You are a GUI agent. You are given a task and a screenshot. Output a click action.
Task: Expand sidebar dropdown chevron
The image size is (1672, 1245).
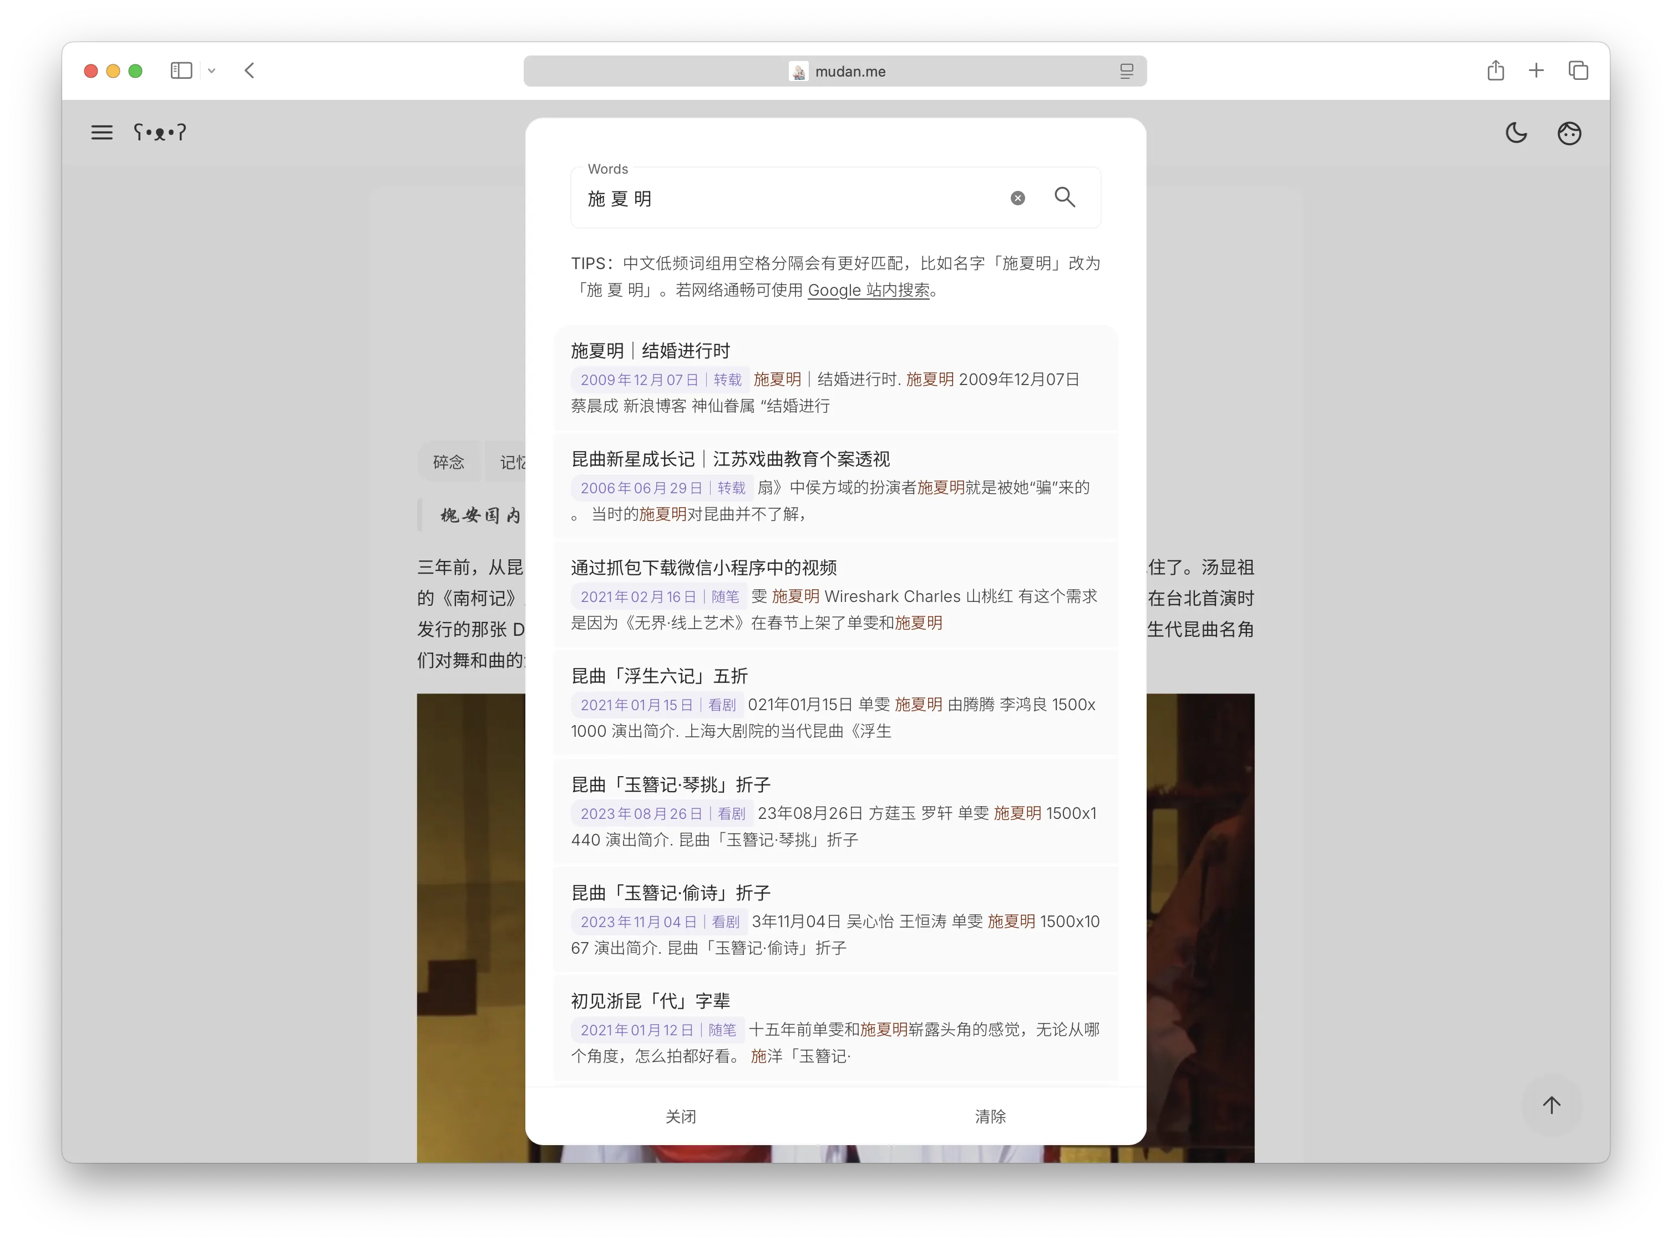click(x=212, y=71)
